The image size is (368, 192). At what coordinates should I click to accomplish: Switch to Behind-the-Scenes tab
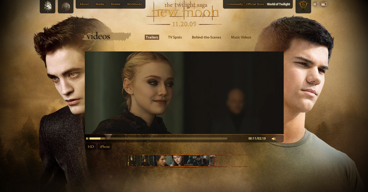pyautogui.click(x=206, y=37)
